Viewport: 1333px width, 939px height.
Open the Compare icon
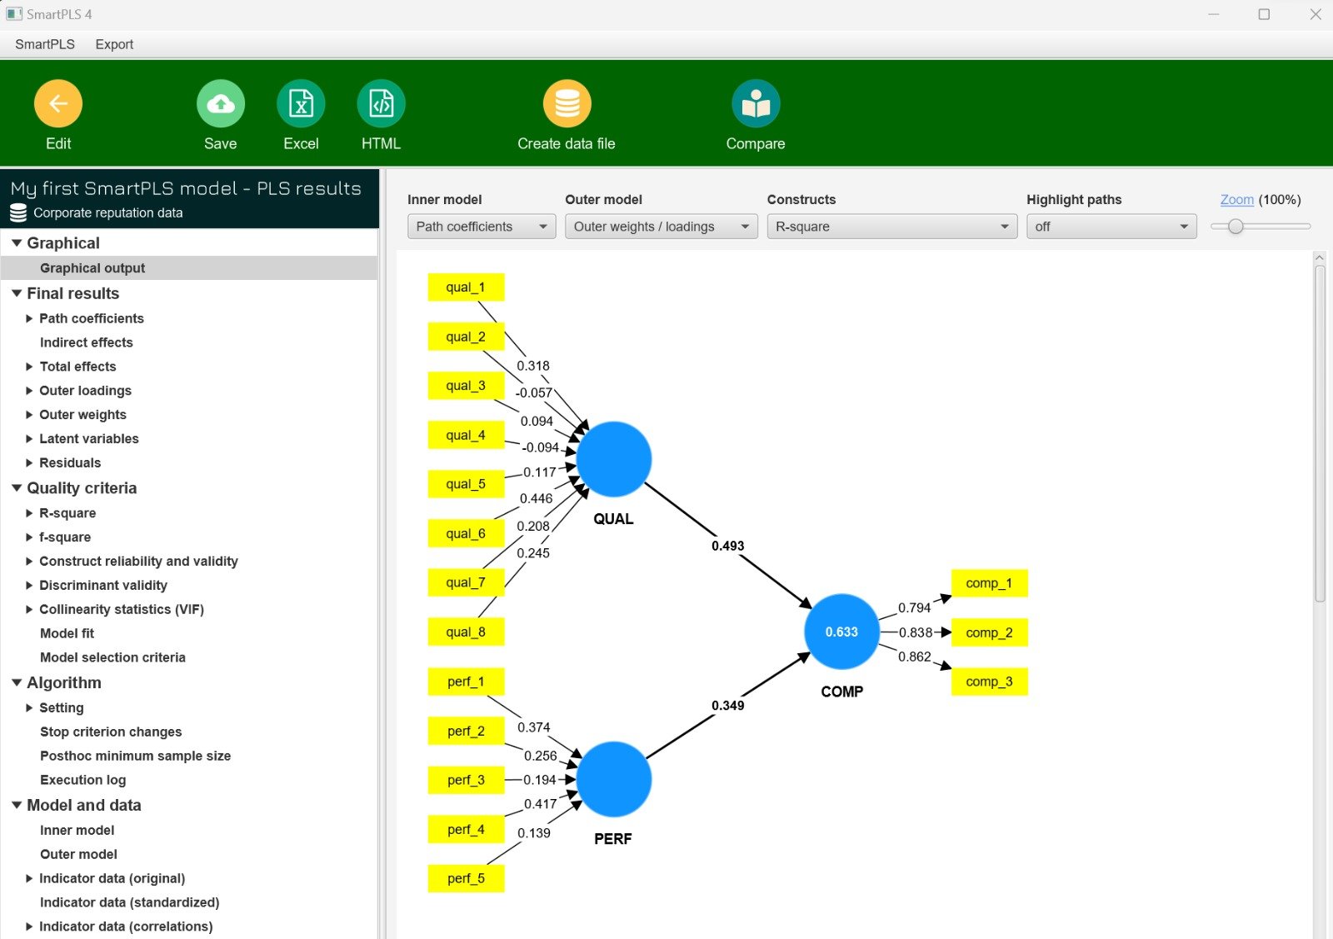tap(755, 104)
